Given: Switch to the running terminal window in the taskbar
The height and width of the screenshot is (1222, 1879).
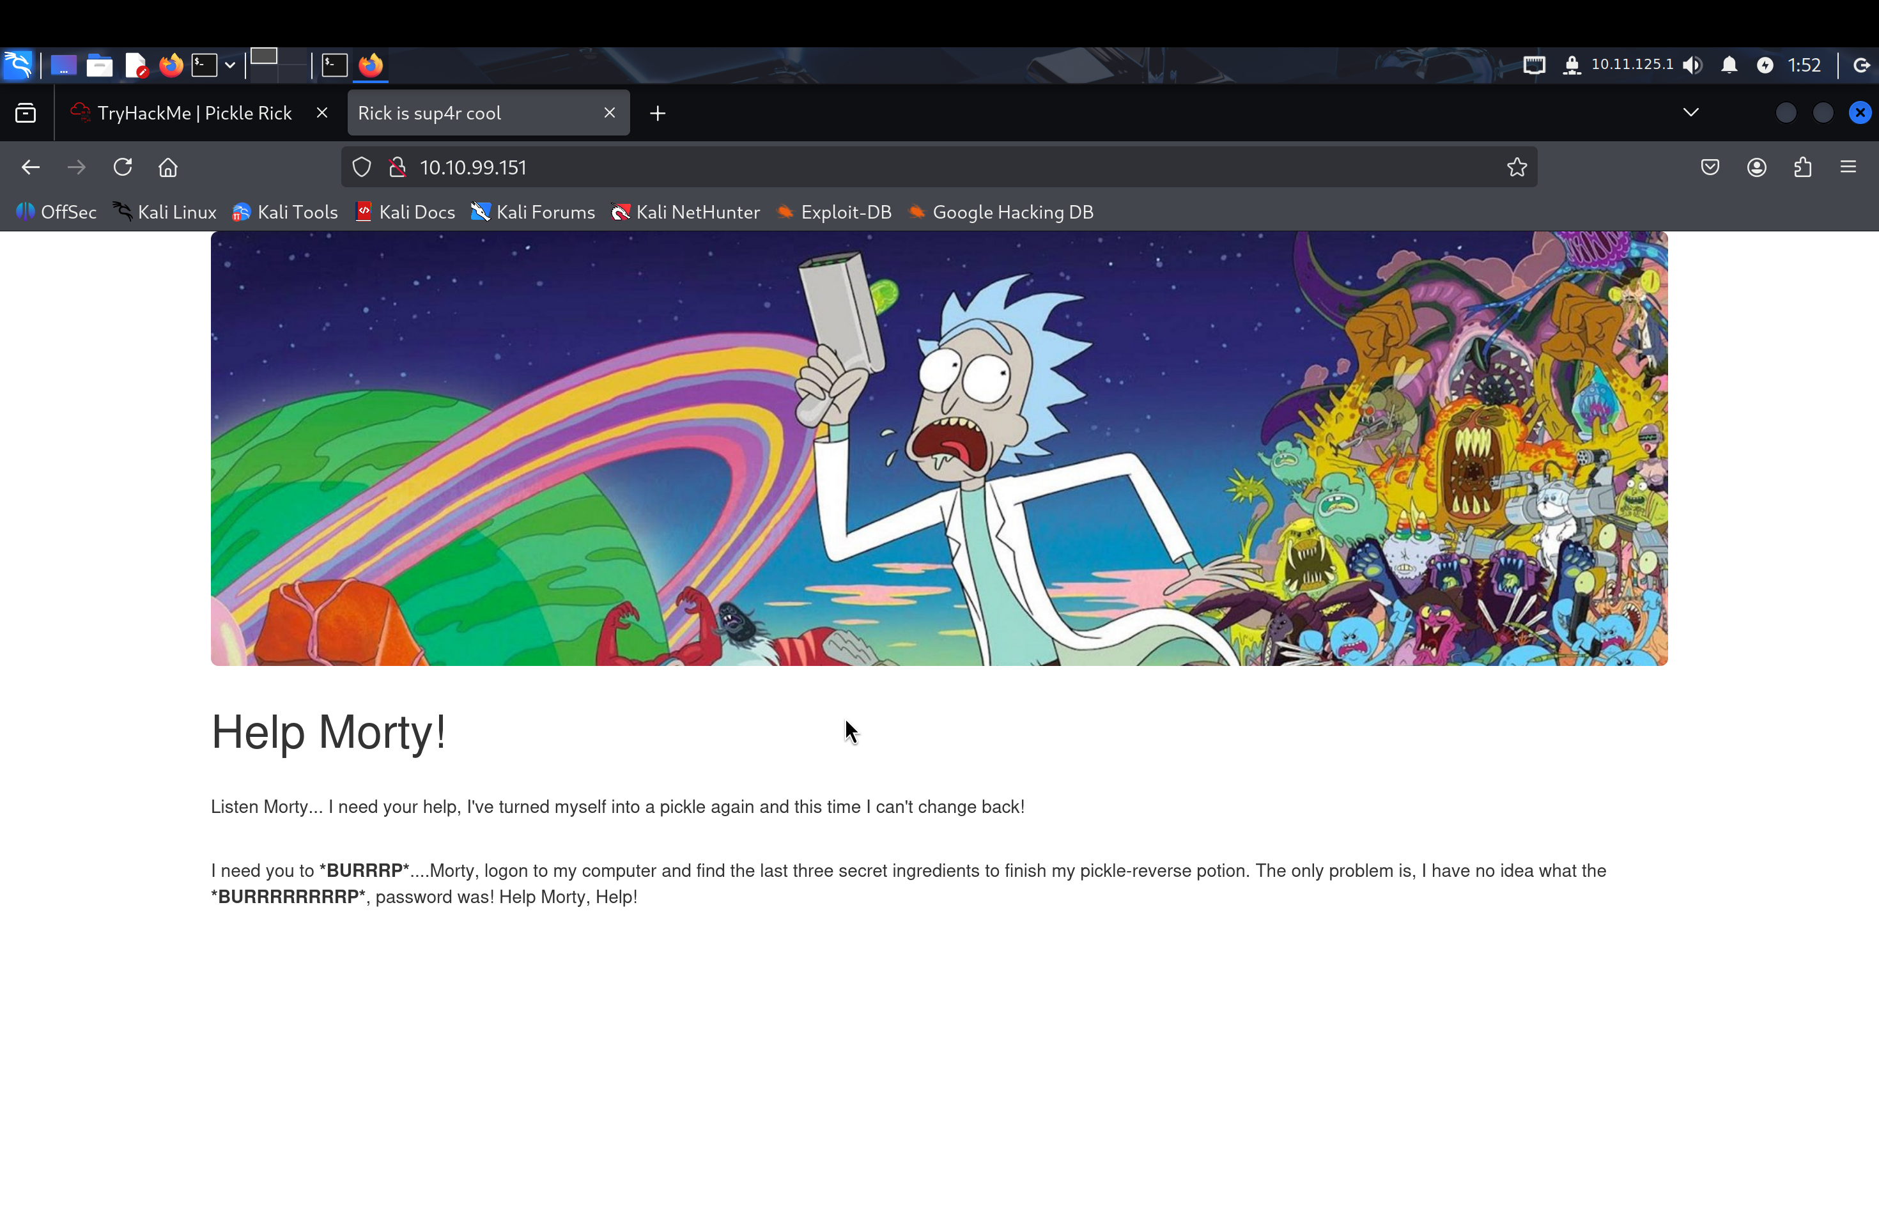Looking at the screenshot, I should coord(335,65).
